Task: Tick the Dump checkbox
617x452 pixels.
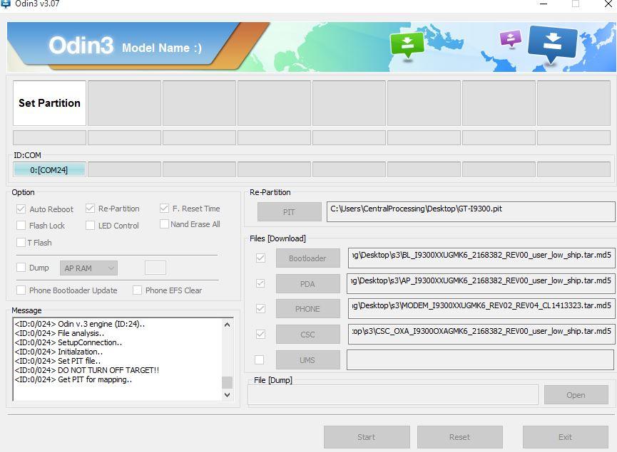Action: [x=21, y=268]
